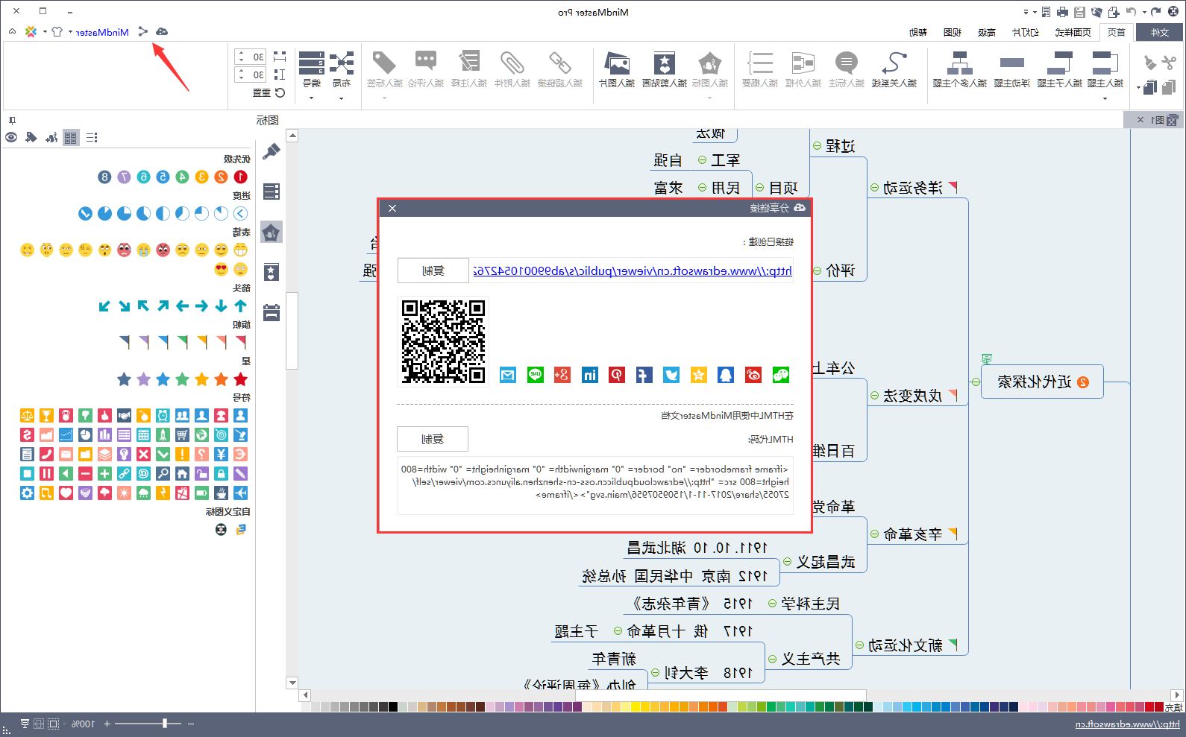Collapse the 戊戌变法 branch toggle
Viewport: 1186px width, 737px height.
(x=874, y=396)
